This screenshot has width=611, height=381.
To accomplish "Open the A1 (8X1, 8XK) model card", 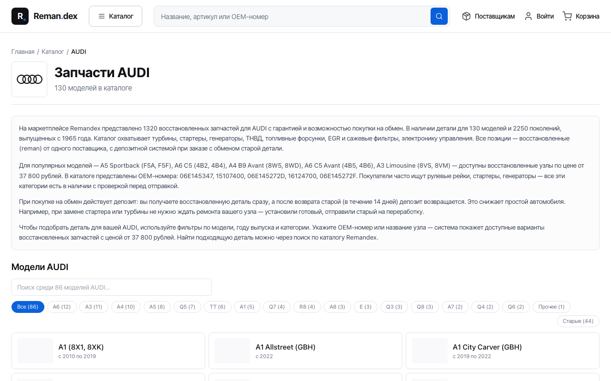I will 108,351.
